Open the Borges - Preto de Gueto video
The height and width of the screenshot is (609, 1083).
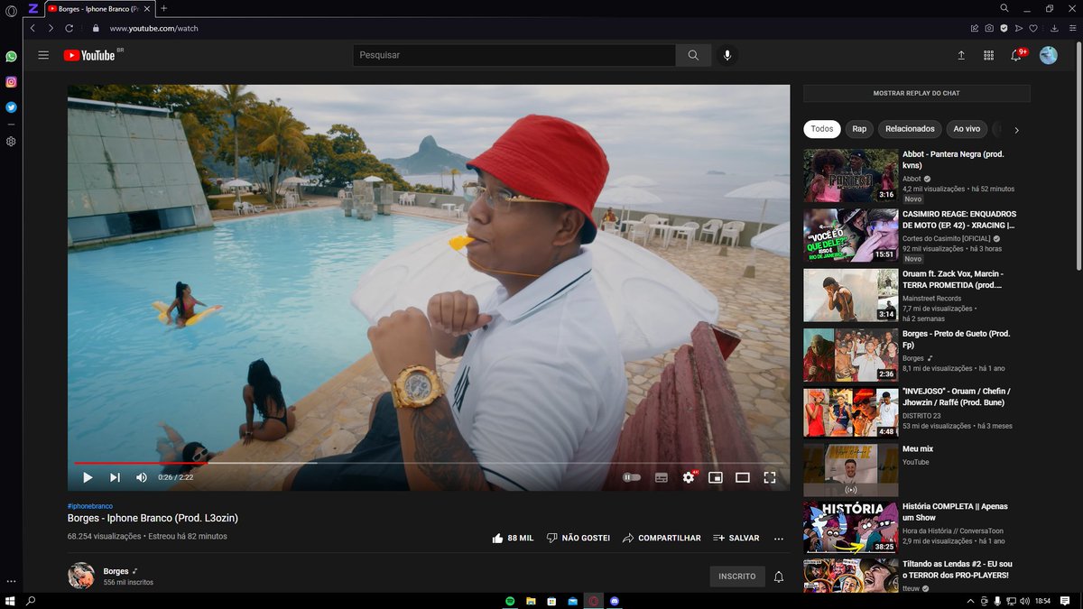(x=850, y=355)
